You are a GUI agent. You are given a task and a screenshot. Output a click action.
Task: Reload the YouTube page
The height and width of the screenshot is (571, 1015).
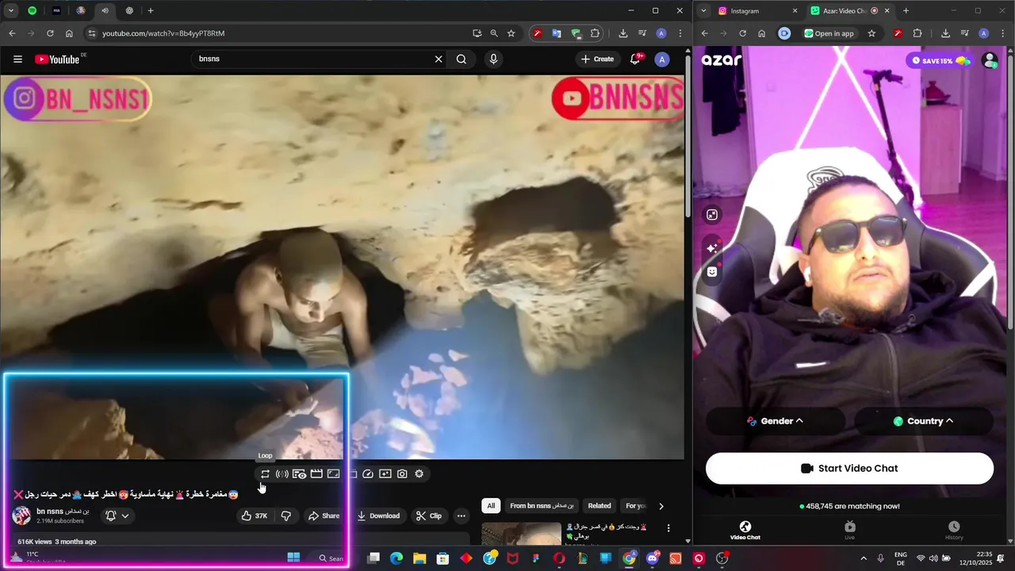pyautogui.click(x=50, y=33)
